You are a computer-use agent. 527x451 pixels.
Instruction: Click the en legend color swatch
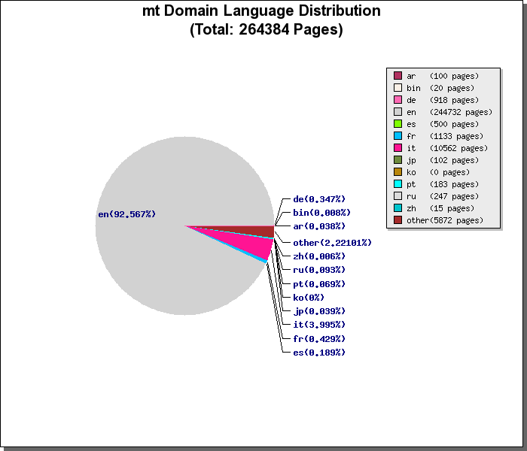click(x=398, y=112)
